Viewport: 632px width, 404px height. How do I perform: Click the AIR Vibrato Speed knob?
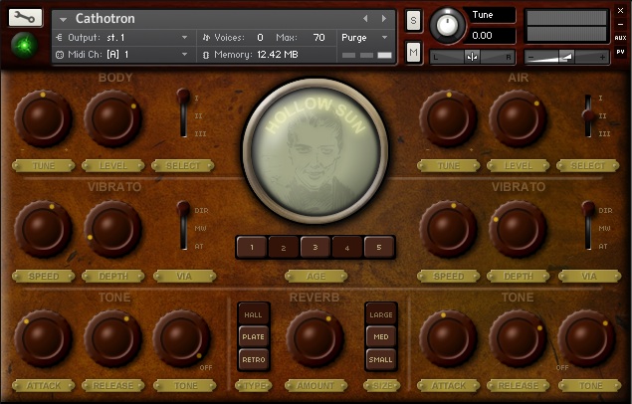tap(448, 229)
